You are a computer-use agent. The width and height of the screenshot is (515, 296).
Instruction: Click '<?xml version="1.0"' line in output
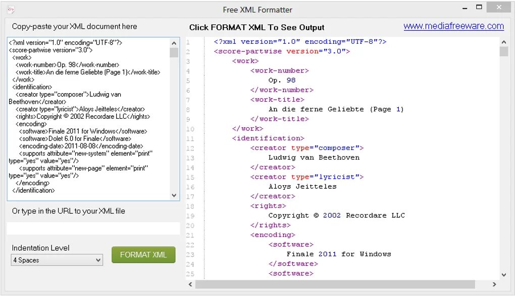coord(300,42)
